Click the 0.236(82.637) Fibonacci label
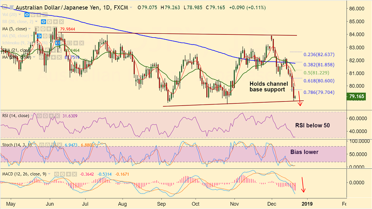372x209 pixels. coord(319,55)
